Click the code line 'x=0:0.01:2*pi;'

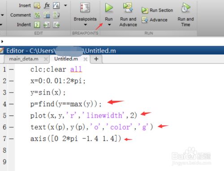58,81
